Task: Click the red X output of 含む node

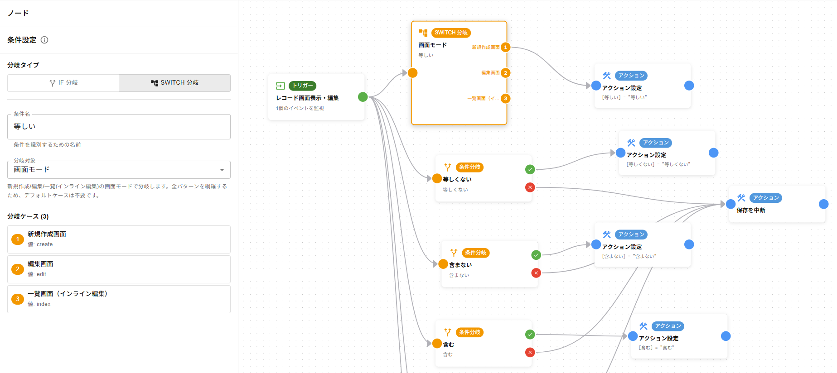Action: click(530, 352)
